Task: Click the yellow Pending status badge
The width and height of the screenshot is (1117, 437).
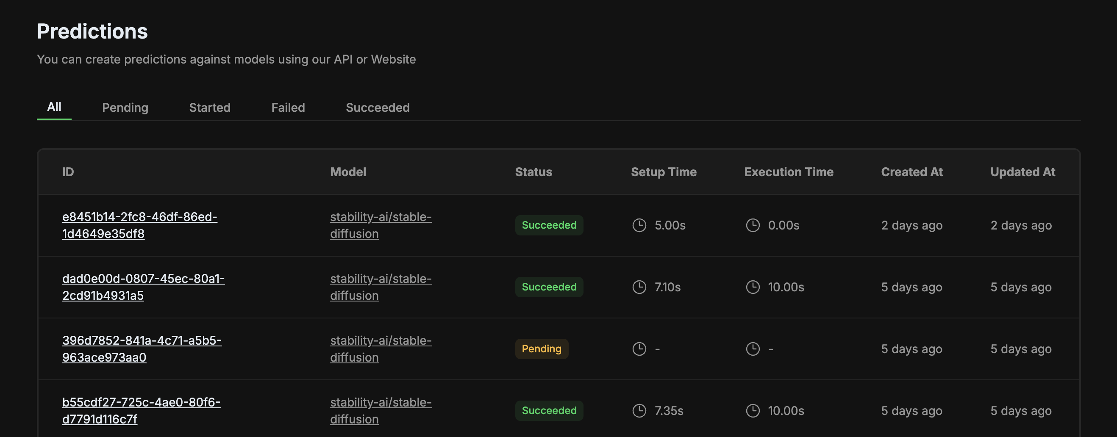Action: click(x=541, y=349)
